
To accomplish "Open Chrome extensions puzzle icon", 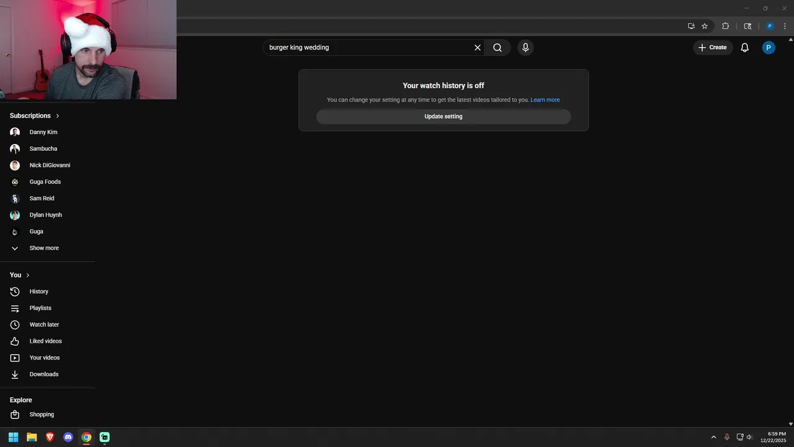I will pos(725,26).
